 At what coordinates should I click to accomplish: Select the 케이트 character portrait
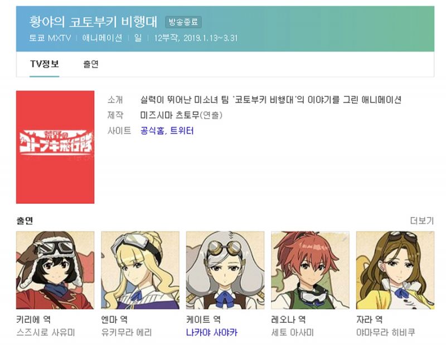click(225, 270)
